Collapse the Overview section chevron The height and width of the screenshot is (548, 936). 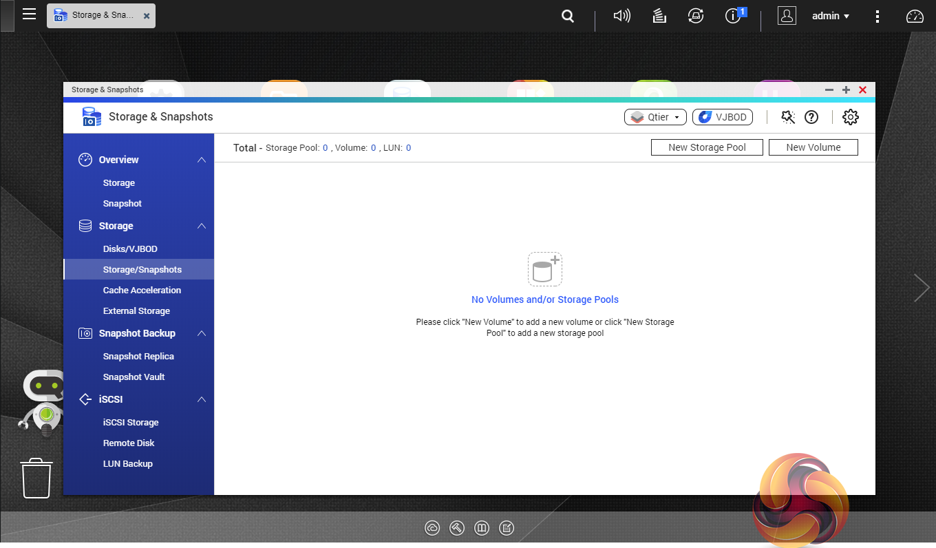pos(202,160)
